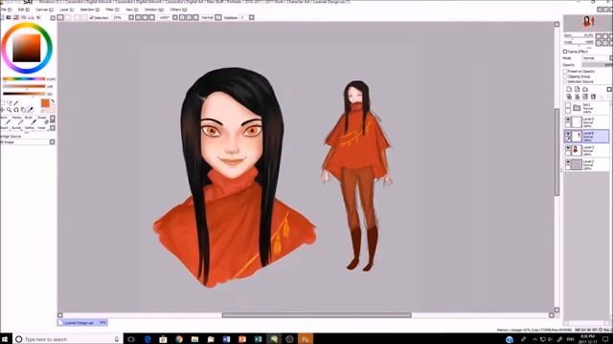Create a new normal layer

point(569,89)
